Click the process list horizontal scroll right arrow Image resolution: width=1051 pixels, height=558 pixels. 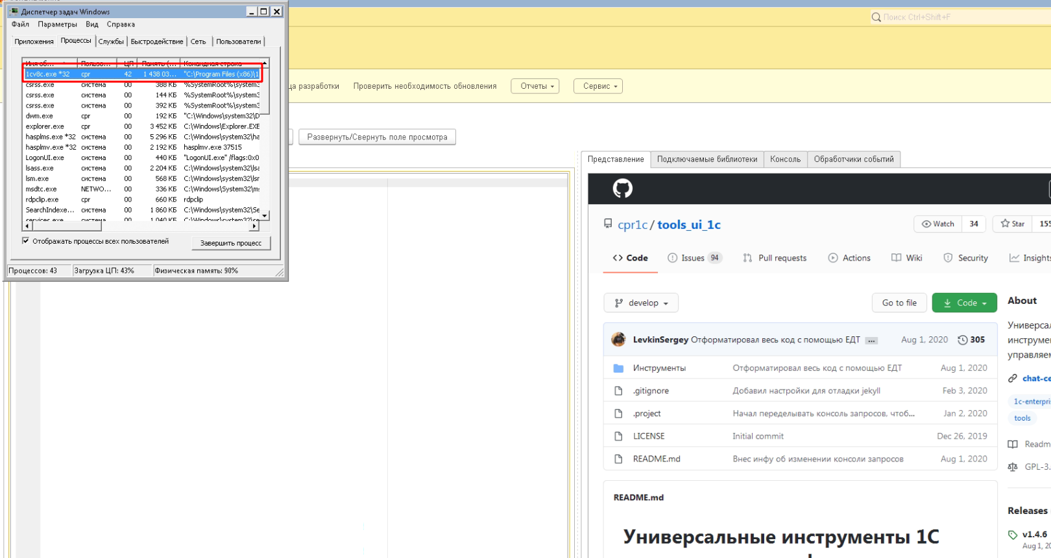254,226
